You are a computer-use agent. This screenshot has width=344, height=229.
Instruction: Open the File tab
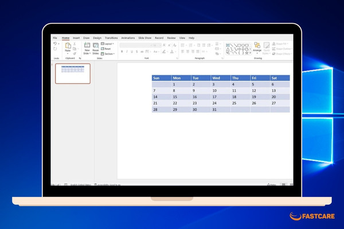pyautogui.click(x=55, y=38)
